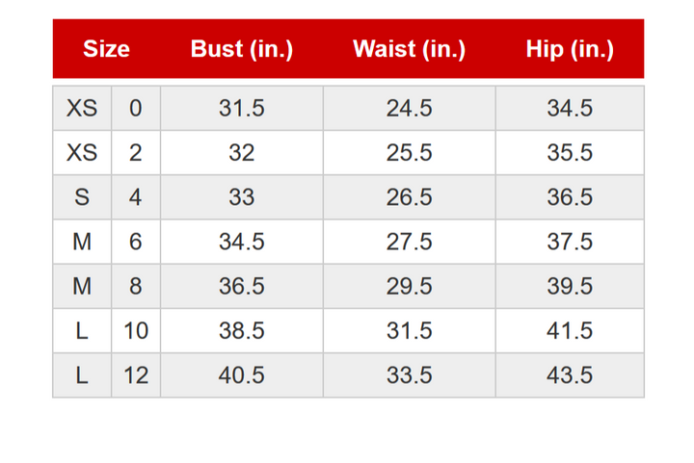Select bust measurement 33

pos(241,197)
